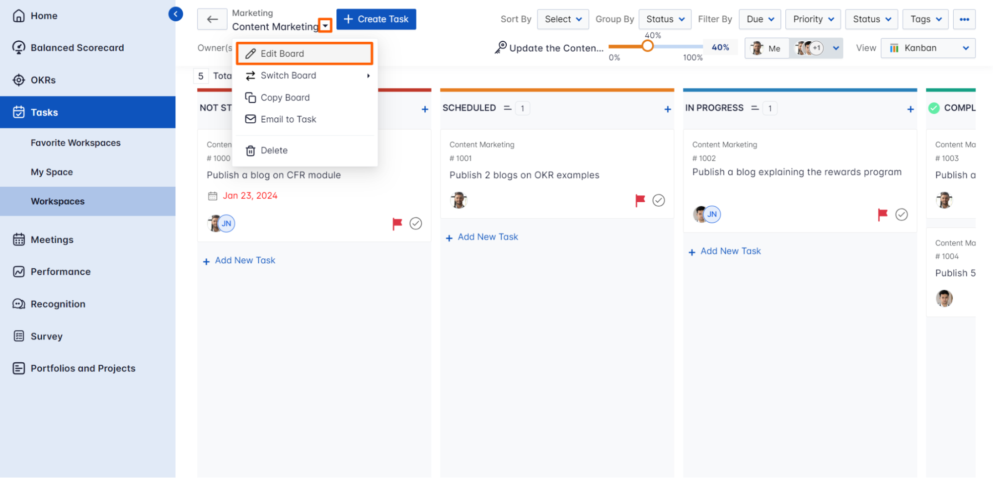Expand the Switch Board submenu
The height and width of the screenshot is (478, 993).
pyautogui.click(x=289, y=76)
